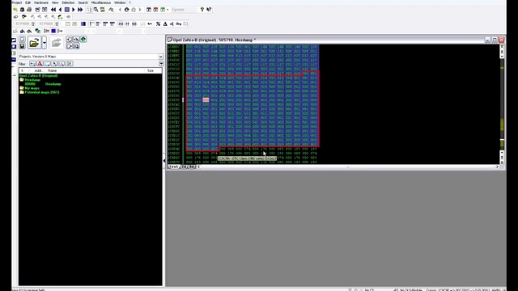This screenshot has height=291, width=518.
Task: Open the Hardware menu
Action: point(41,2)
